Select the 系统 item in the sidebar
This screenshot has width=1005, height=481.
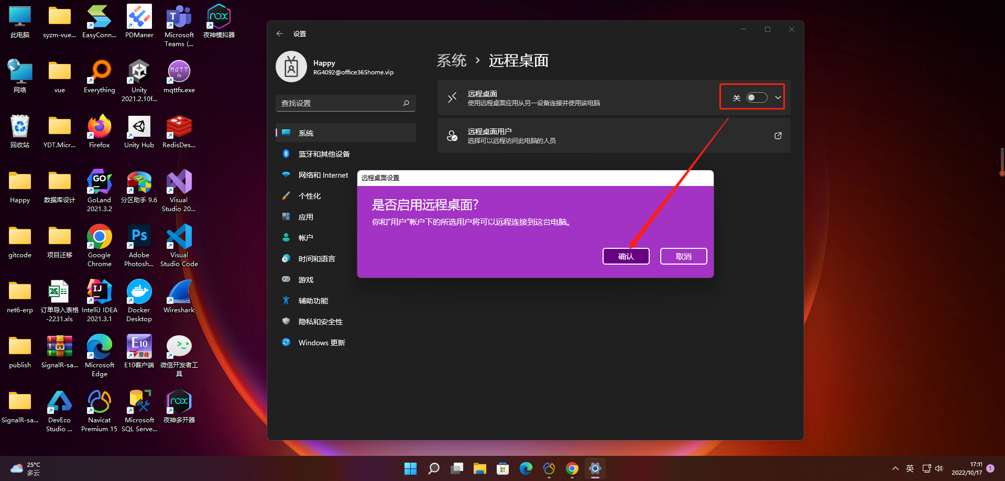pos(307,133)
